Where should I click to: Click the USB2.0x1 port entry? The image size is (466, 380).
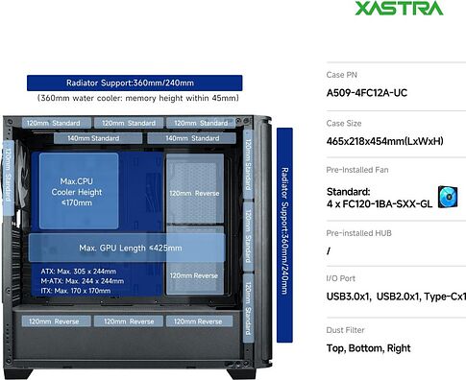(398, 297)
